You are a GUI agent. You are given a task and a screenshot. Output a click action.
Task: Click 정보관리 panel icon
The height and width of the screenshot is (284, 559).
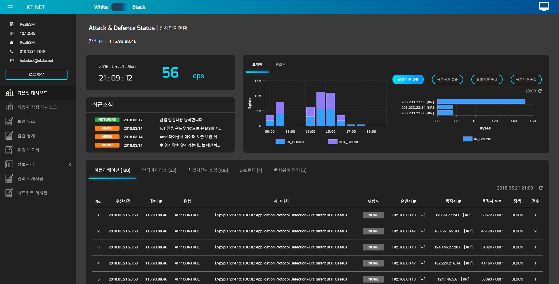(x=9, y=164)
